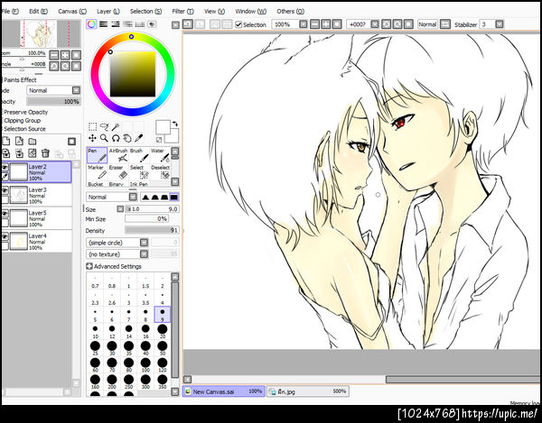The height and width of the screenshot is (423, 542).
Task: Select the Pen tool
Action: coord(97,155)
